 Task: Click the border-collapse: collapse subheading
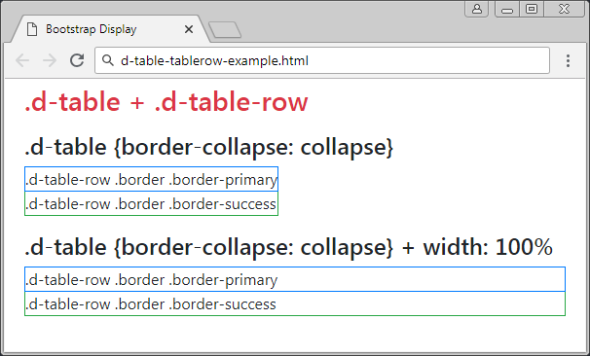tap(208, 148)
